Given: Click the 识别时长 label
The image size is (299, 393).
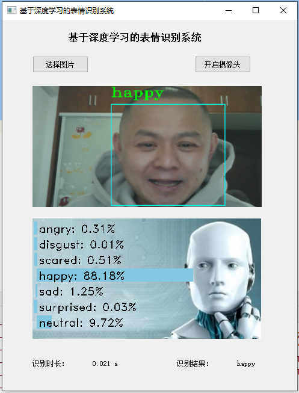Looking at the screenshot, I should click(x=49, y=364).
